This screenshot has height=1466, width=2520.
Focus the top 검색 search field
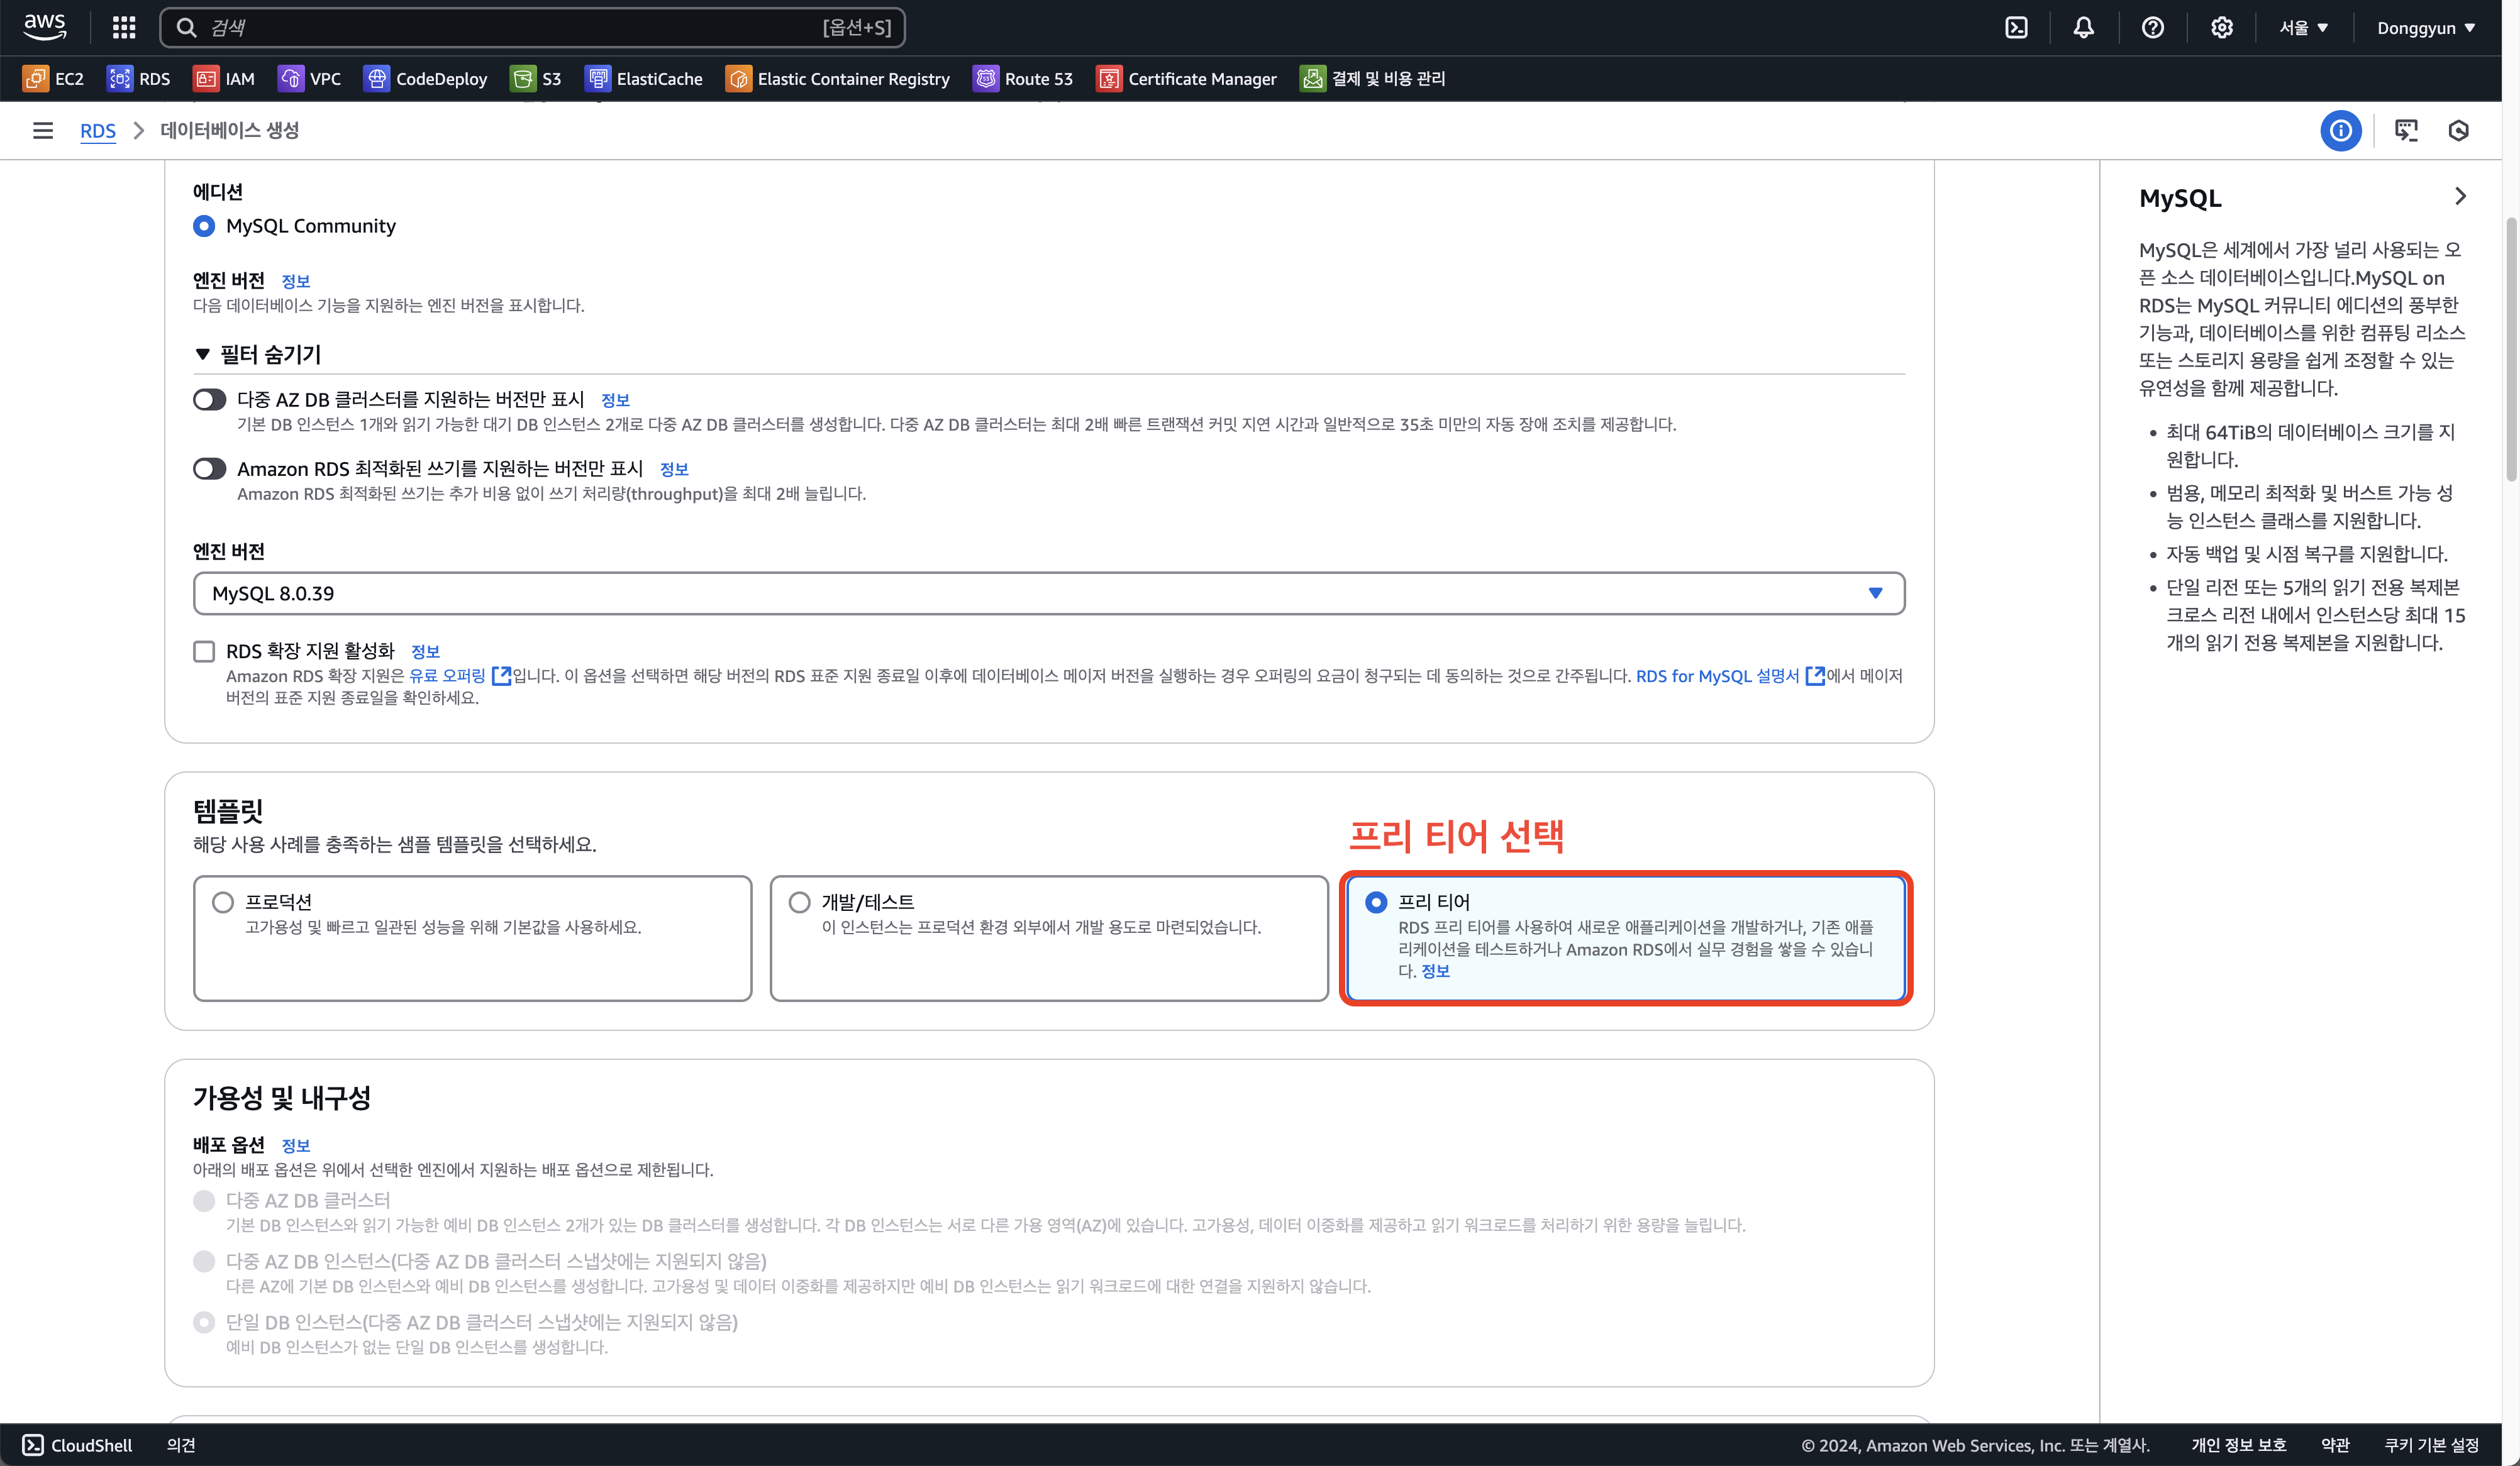[x=532, y=27]
